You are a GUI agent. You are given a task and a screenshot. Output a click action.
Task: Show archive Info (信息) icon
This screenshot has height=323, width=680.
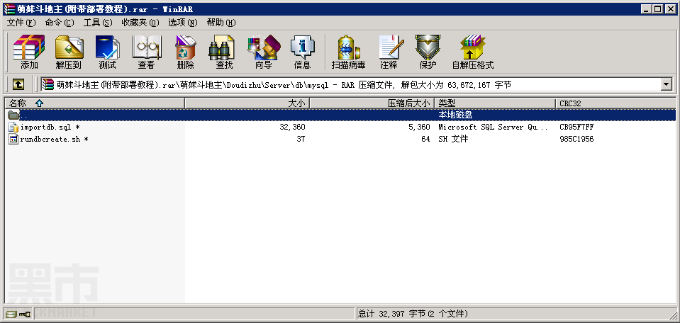(x=302, y=52)
